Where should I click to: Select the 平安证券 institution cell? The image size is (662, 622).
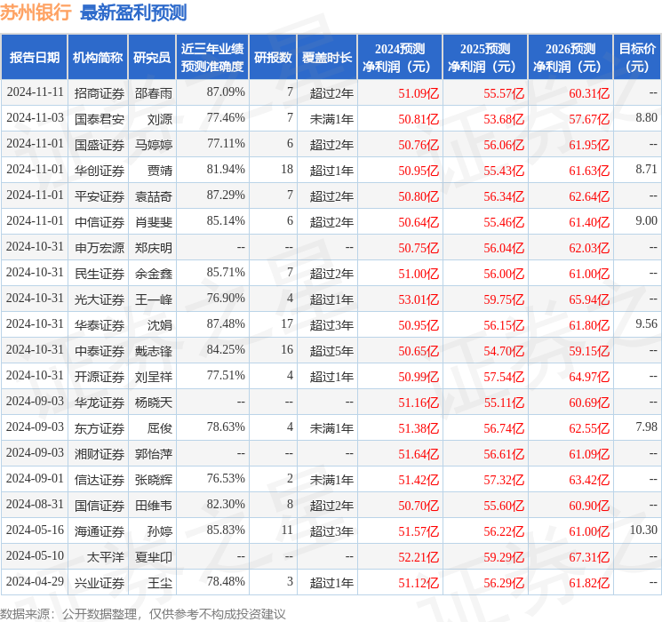click(100, 196)
